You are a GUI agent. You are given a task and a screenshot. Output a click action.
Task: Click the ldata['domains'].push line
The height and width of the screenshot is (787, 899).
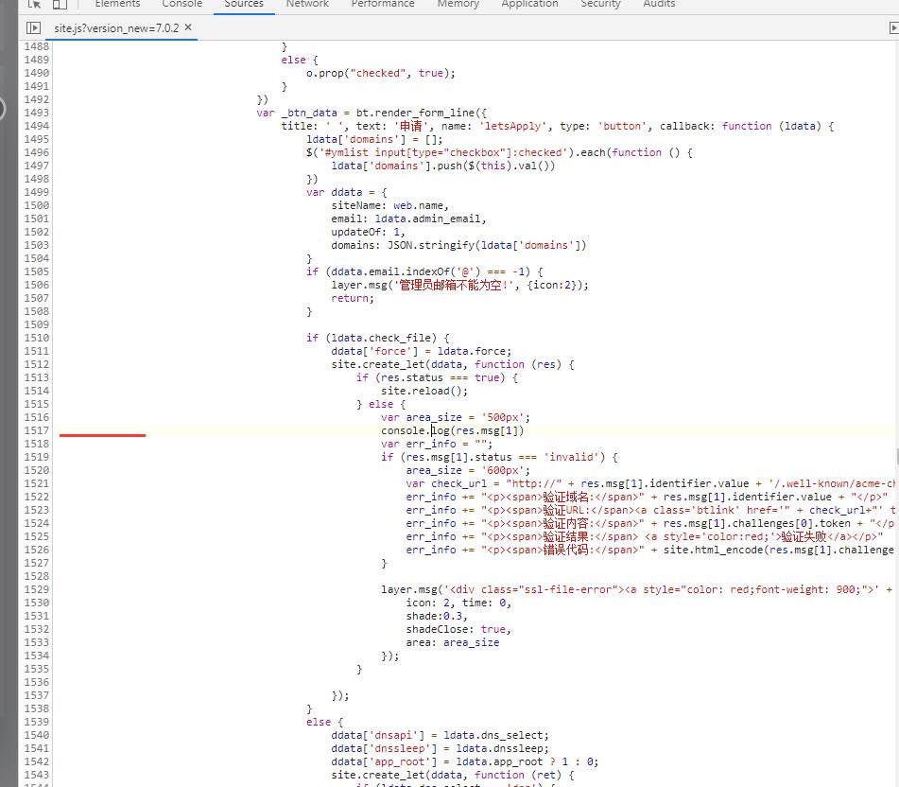(443, 166)
